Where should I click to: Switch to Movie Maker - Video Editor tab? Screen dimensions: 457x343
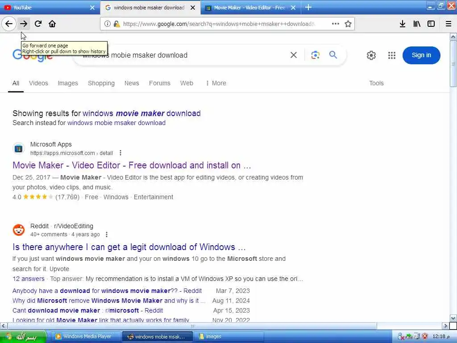[x=250, y=8]
